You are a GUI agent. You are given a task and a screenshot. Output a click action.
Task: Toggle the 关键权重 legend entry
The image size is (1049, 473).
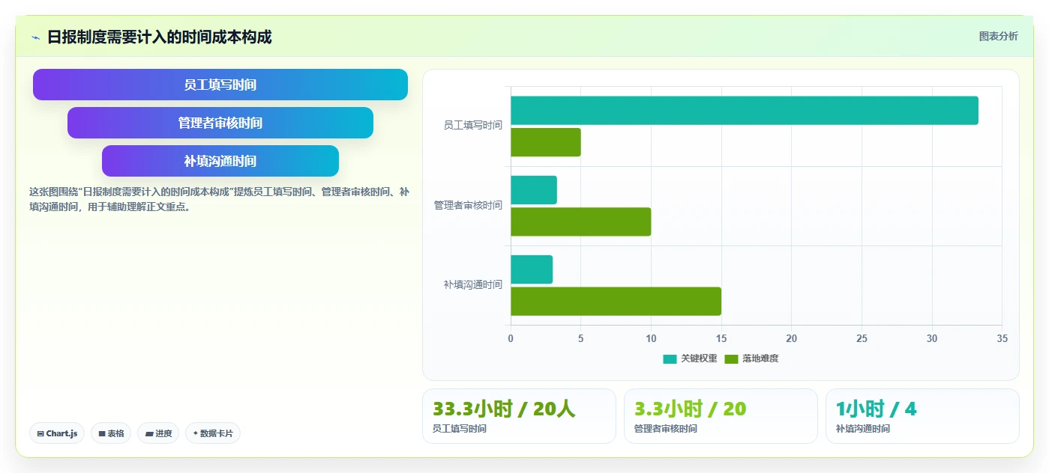[690, 358]
